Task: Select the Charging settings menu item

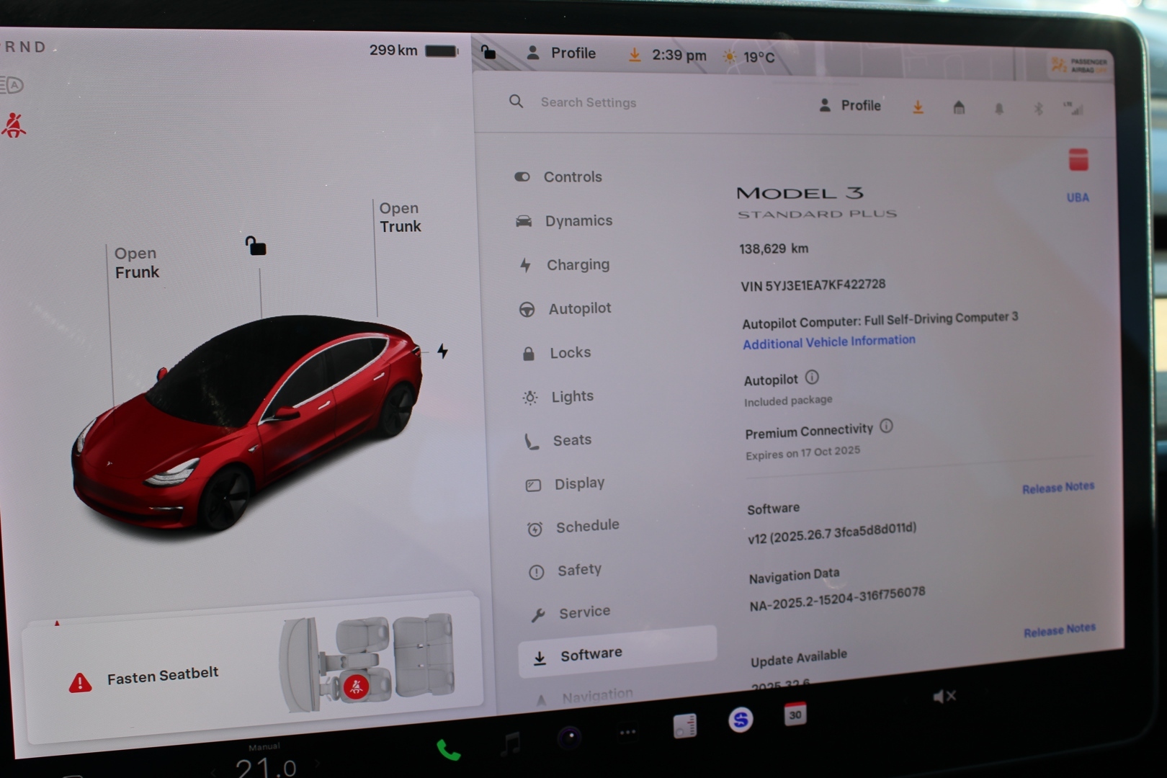Action: click(577, 265)
